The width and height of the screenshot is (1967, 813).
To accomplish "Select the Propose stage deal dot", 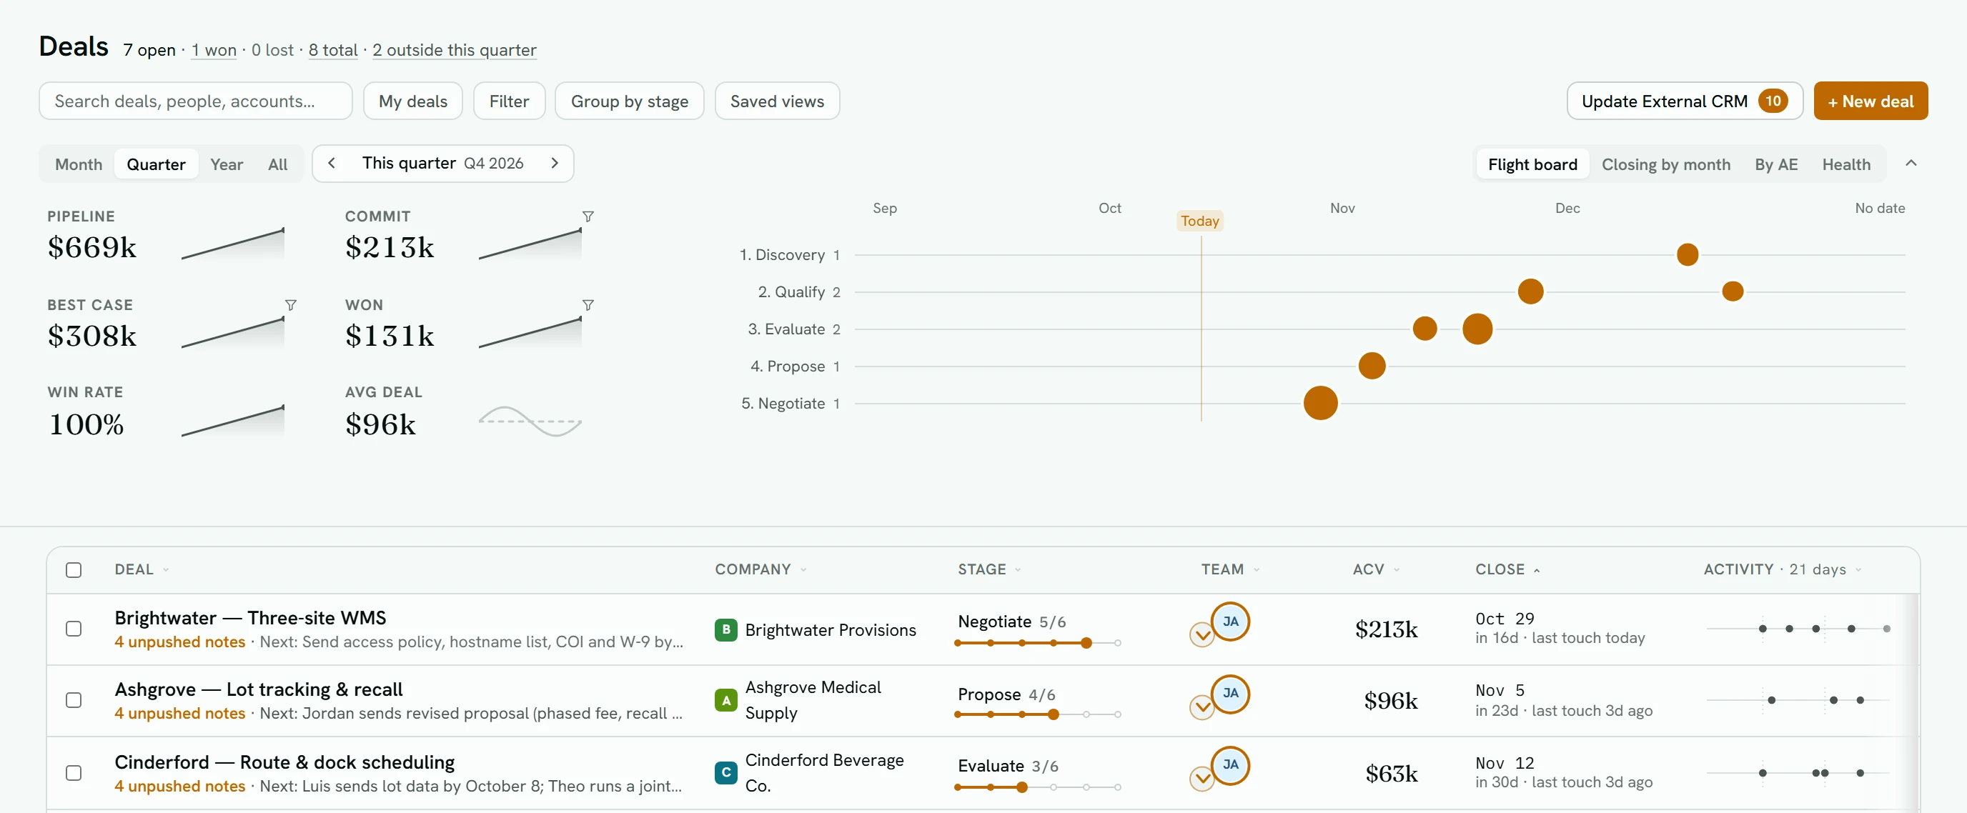I will pyautogui.click(x=1372, y=366).
